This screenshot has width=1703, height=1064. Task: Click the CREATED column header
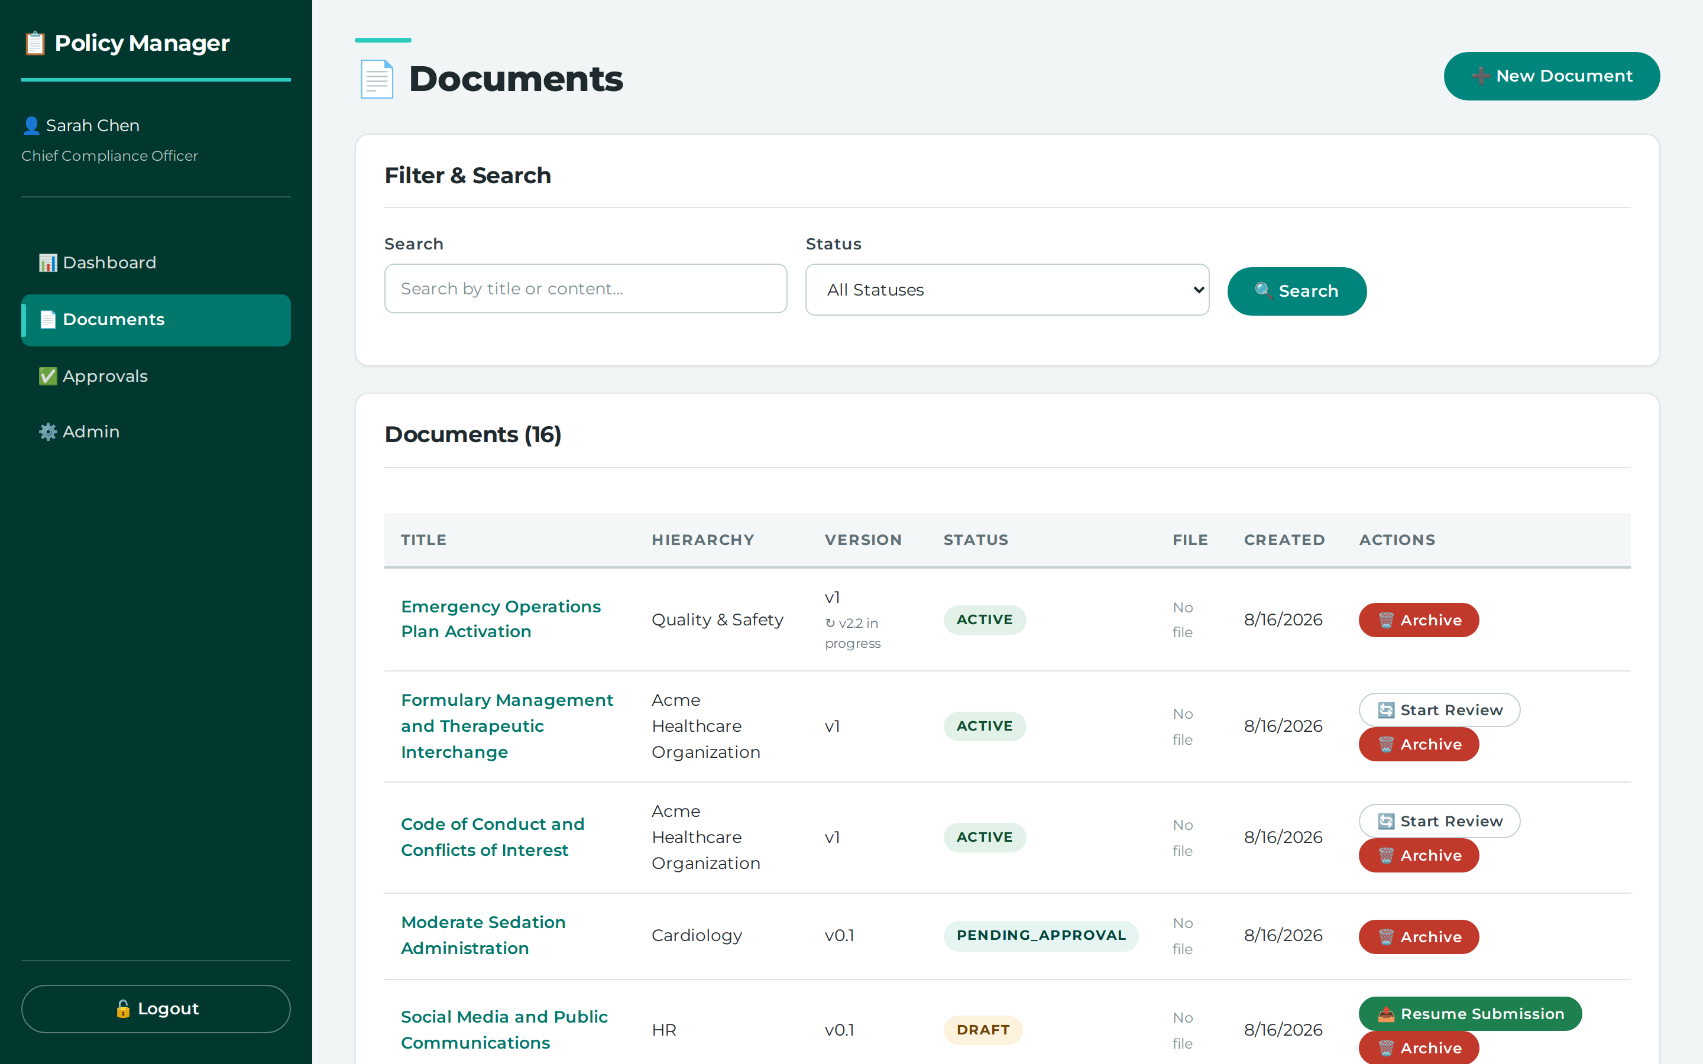pos(1284,540)
